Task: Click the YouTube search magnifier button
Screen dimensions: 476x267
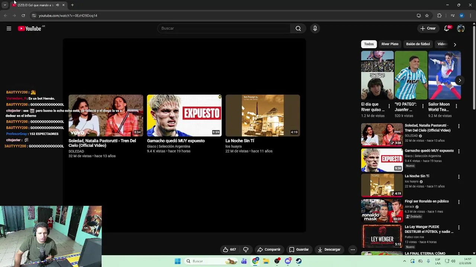Action: 298,29
